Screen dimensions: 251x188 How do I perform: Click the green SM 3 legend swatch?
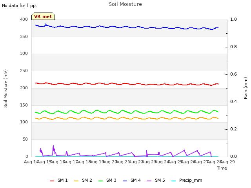101,181
